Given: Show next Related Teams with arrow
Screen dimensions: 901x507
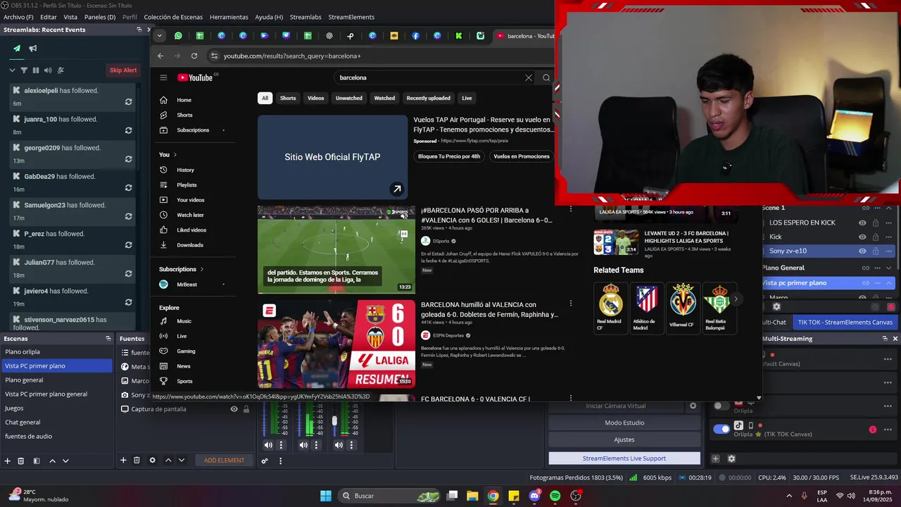Looking at the screenshot, I should (736, 299).
